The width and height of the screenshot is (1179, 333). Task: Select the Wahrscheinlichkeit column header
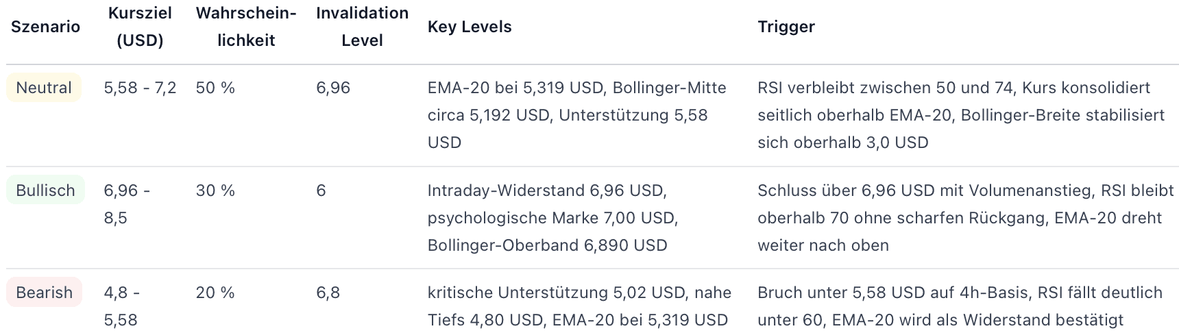(x=245, y=27)
